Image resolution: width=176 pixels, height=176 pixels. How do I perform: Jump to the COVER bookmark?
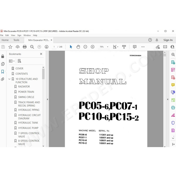tap(19, 68)
